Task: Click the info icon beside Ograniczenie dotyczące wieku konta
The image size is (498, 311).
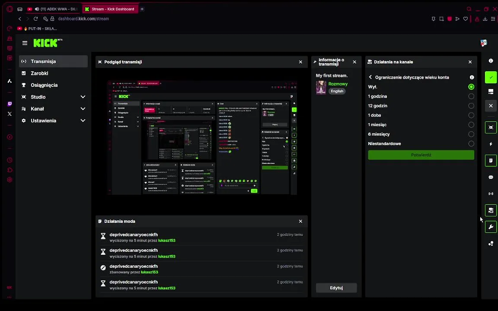Action: [472, 77]
